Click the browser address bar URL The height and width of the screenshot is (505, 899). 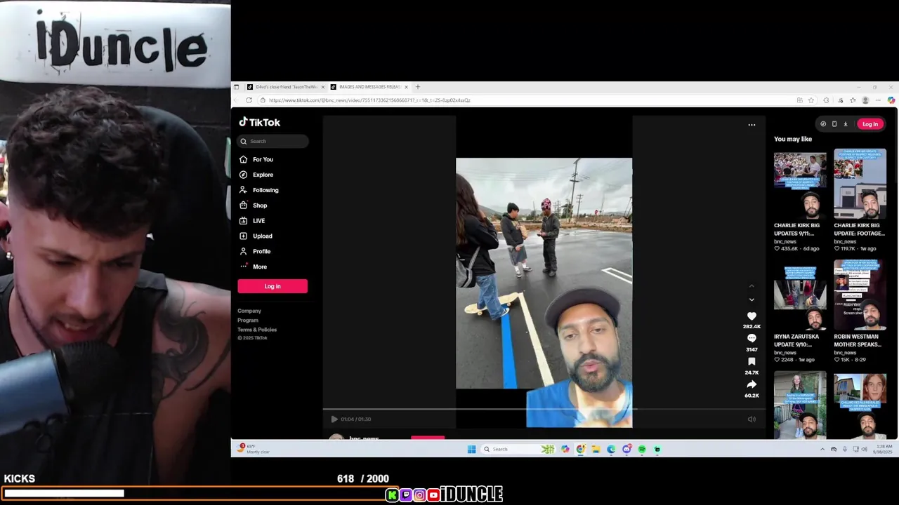[369, 100]
